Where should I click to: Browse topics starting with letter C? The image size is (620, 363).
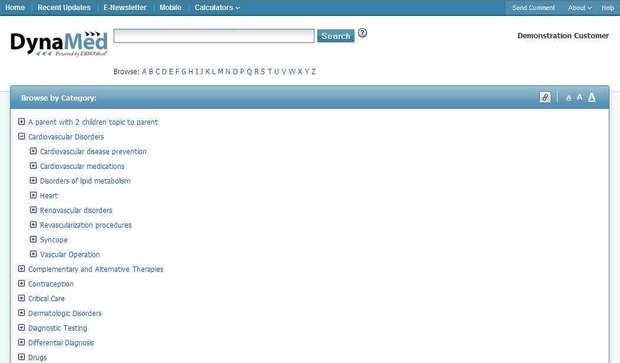pyautogui.click(x=158, y=72)
